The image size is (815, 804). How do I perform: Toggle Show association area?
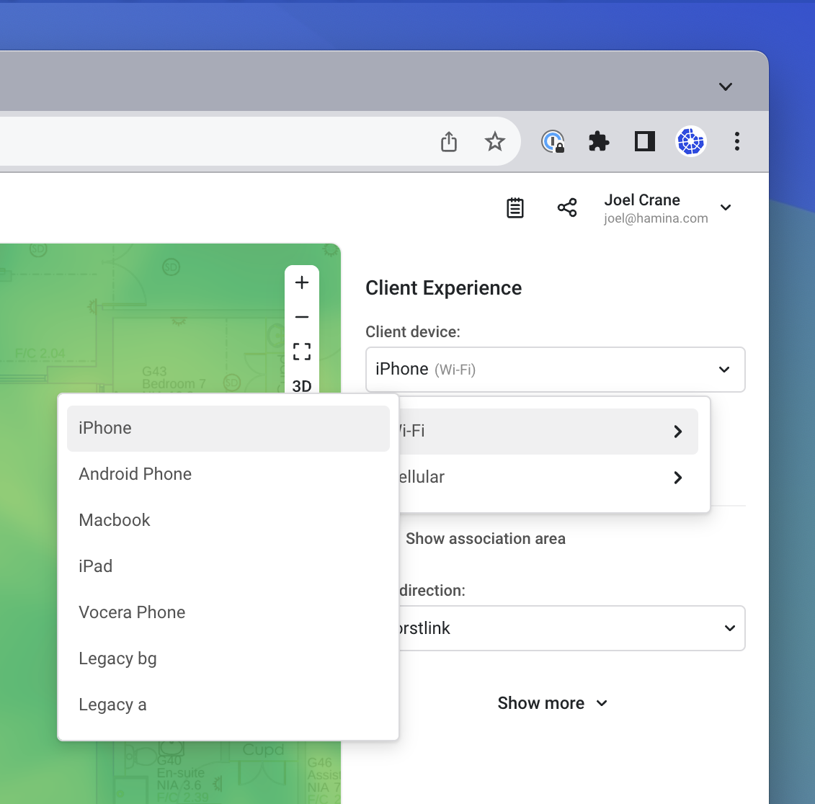(485, 539)
